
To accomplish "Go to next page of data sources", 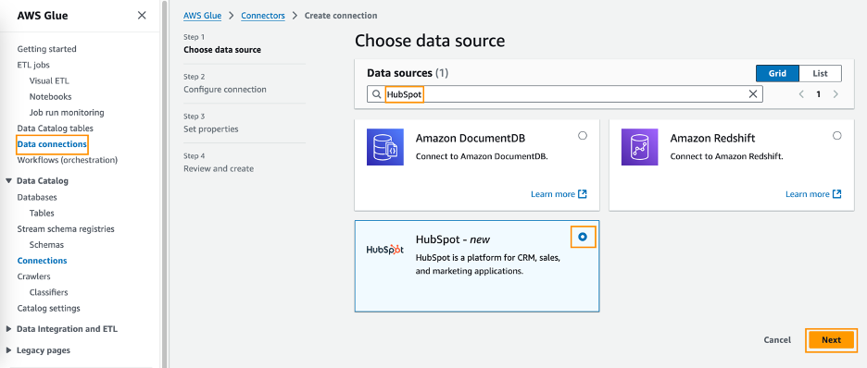I will pos(836,94).
